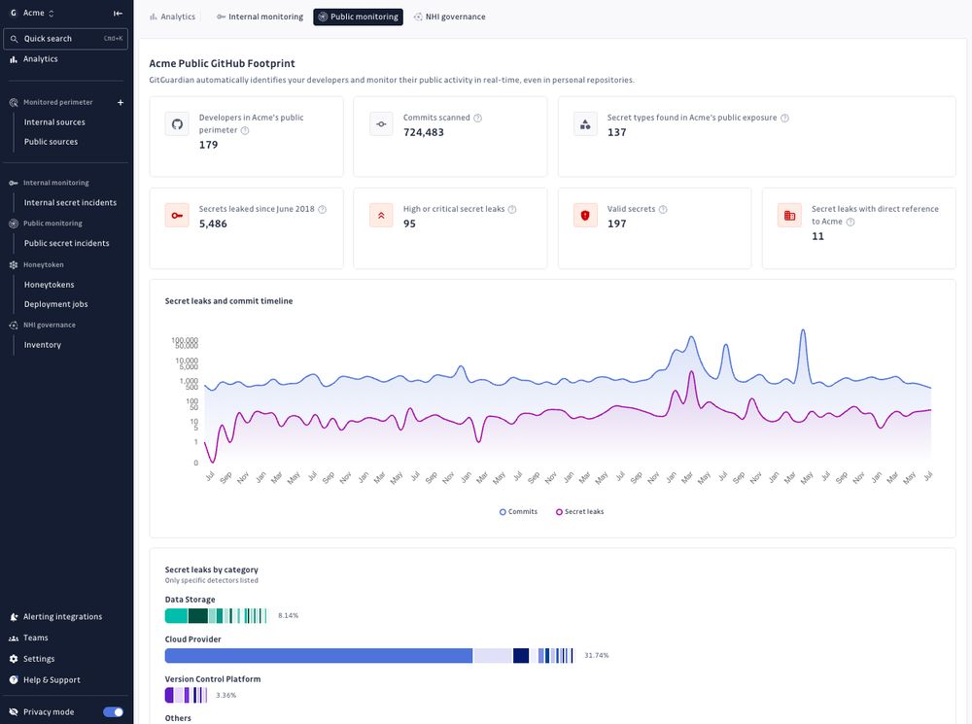
Task: Click the direct reference building icon
Action: point(789,216)
